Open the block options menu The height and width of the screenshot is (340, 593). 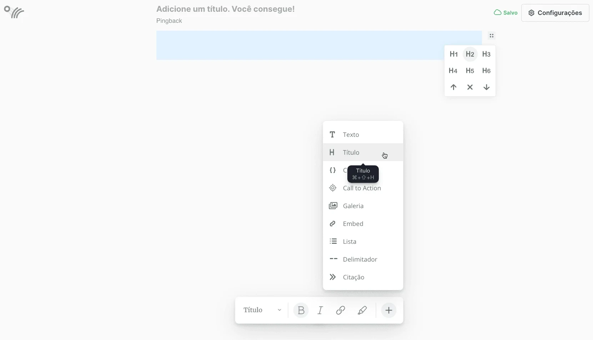491,36
